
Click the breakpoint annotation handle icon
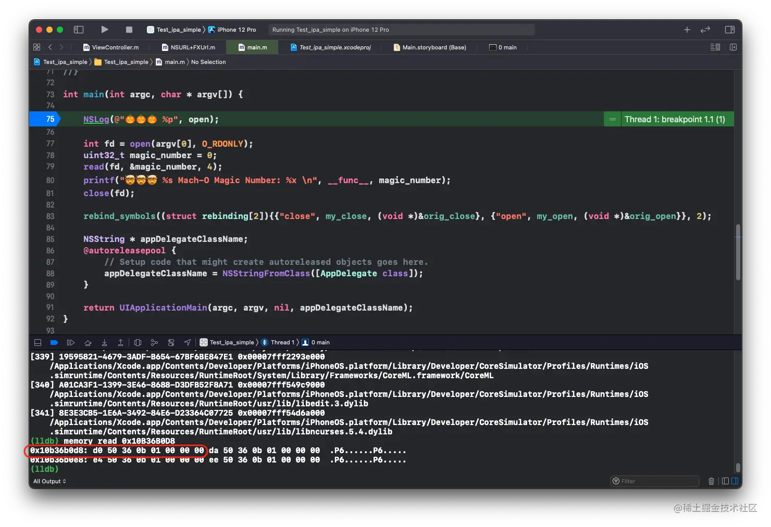(613, 119)
